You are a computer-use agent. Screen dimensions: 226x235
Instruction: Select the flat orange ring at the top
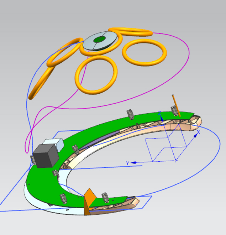tap(132, 32)
